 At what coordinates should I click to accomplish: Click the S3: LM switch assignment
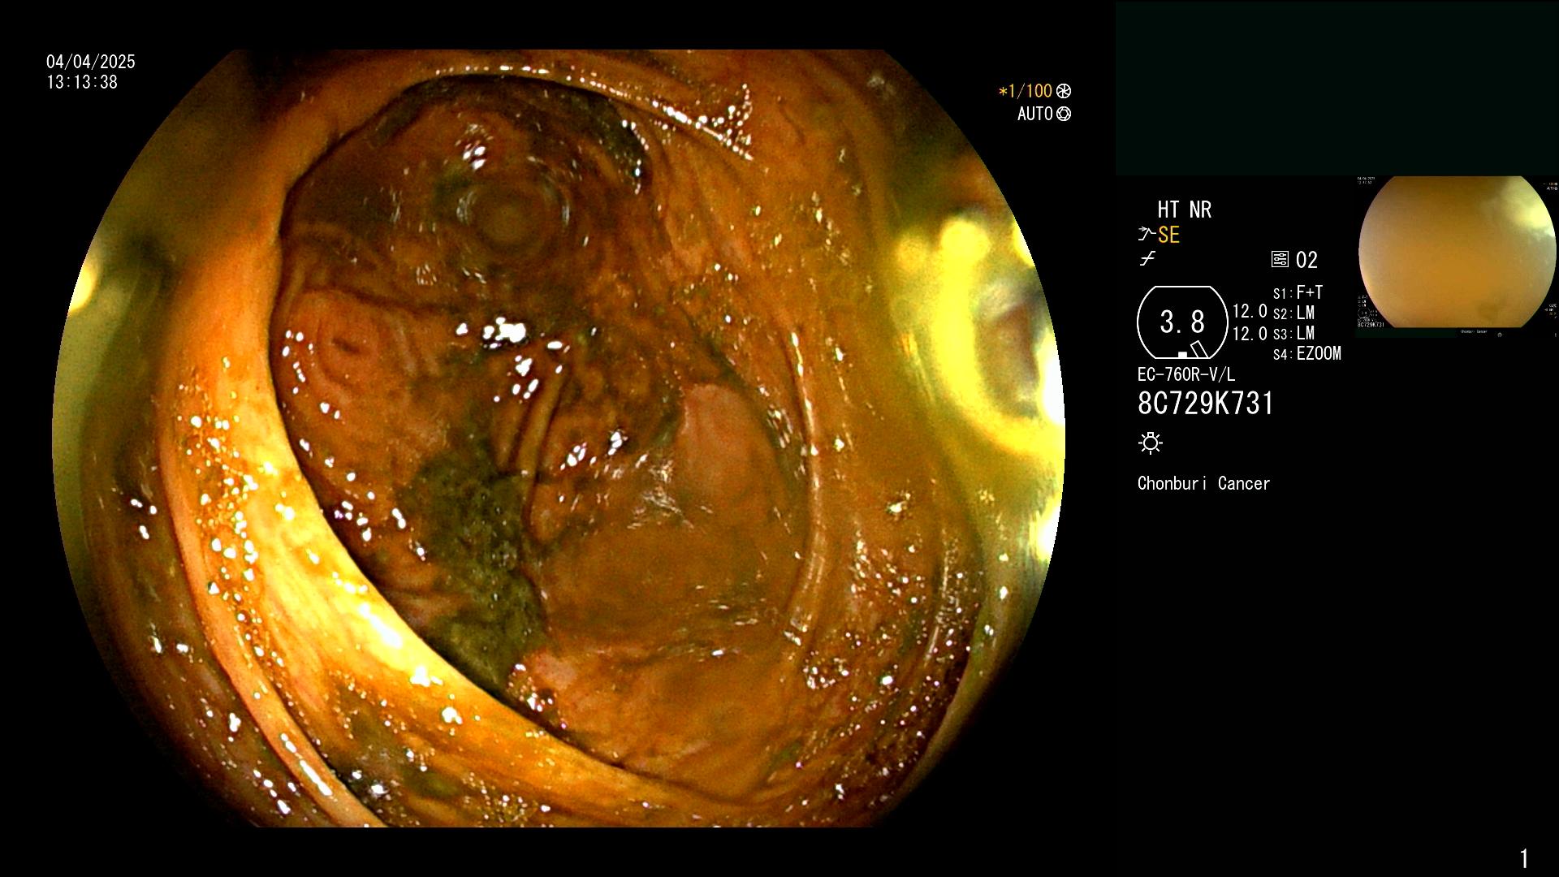[1293, 334]
